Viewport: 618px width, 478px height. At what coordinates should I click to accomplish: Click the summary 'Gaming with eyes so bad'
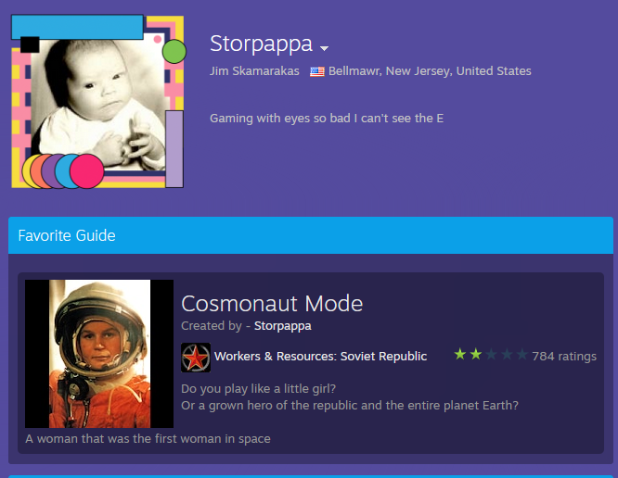(327, 118)
